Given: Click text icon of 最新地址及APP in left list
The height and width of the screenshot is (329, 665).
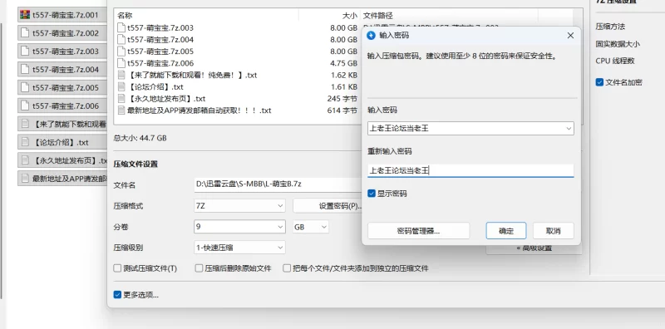Looking at the screenshot, I should click(25, 179).
